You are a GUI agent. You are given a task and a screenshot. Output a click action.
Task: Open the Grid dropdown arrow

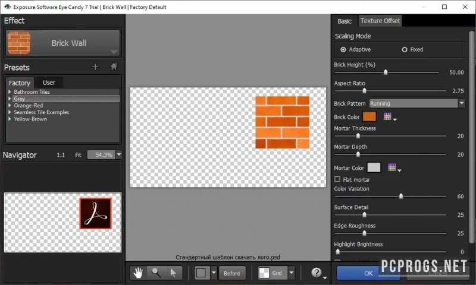(292, 273)
